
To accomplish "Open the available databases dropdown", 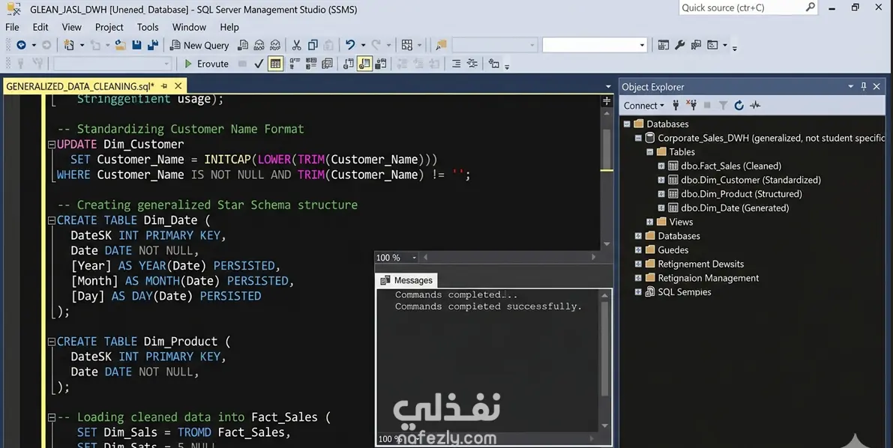I will (112, 64).
